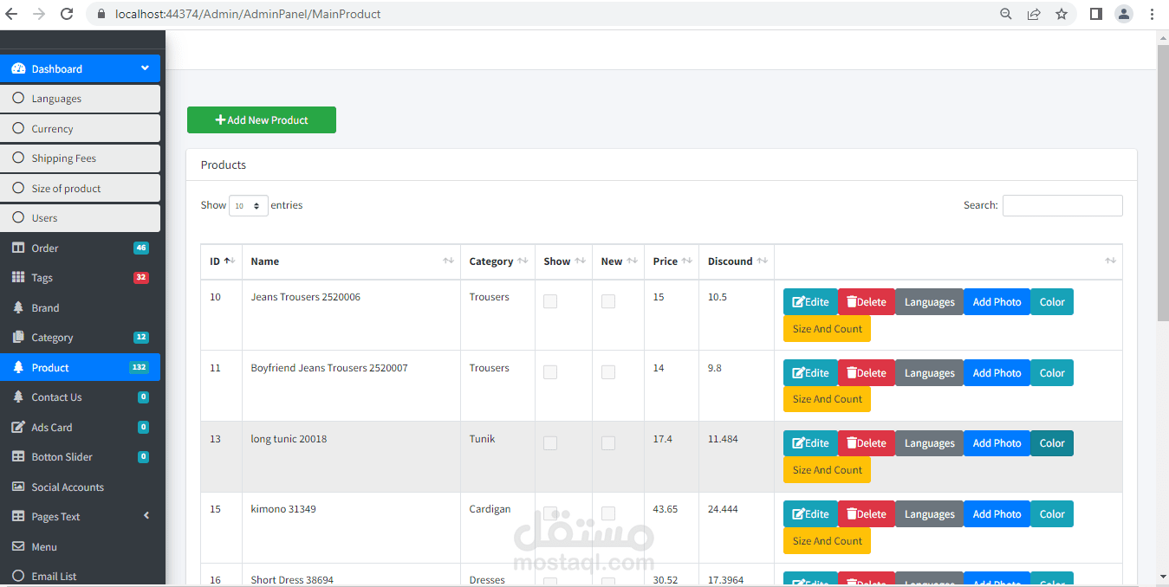This screenshot has height=587, width=1169.
Task: Open the Chrome three-dot menu
Action: tap(1152, 14)
